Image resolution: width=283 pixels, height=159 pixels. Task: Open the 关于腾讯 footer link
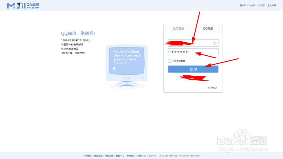(87, 156)
